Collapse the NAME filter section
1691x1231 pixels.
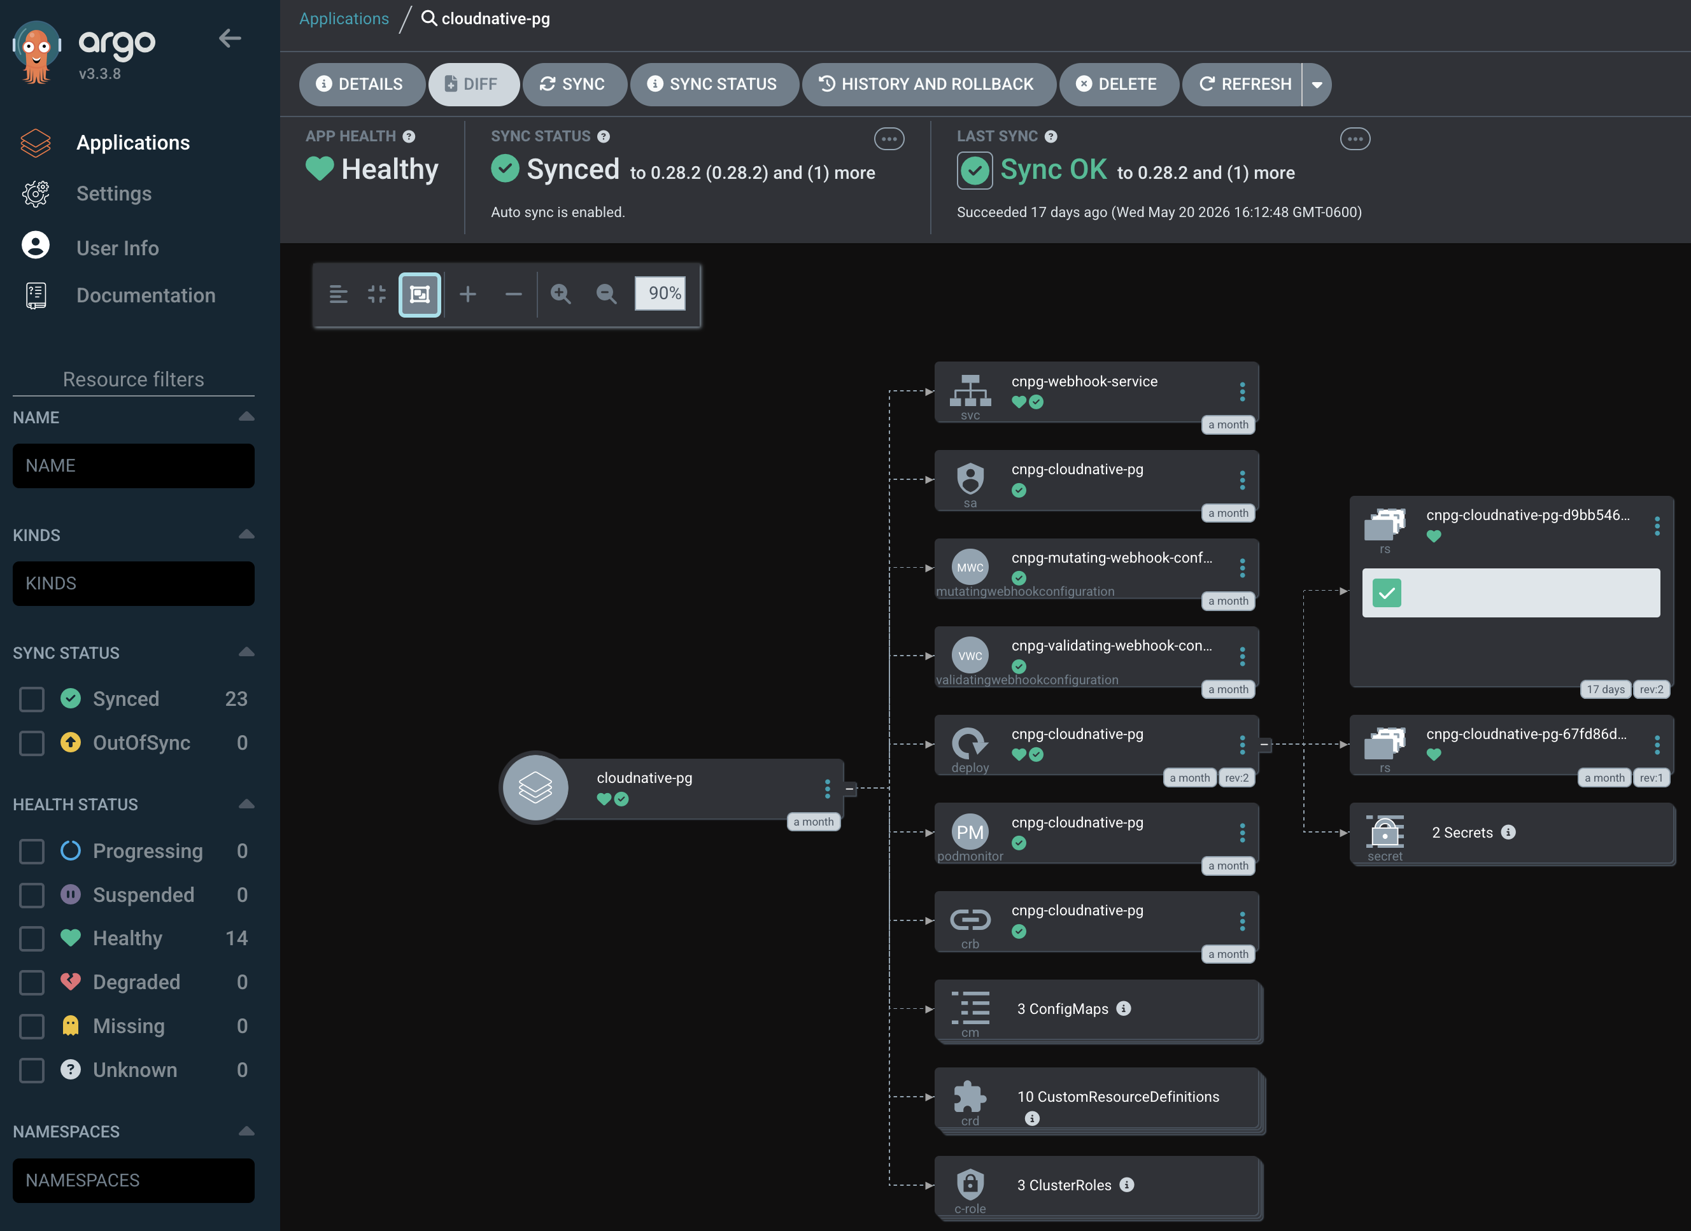click(247, 417)
